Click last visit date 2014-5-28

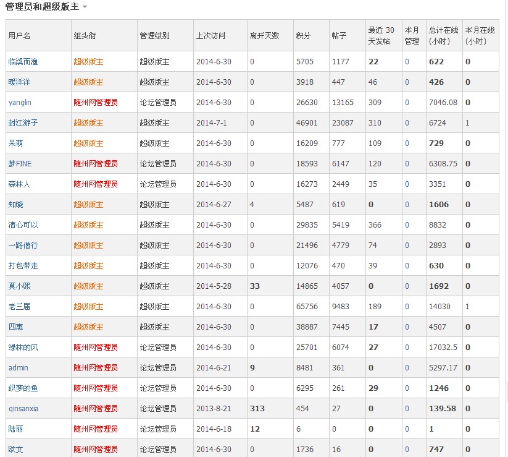(214, 286)
